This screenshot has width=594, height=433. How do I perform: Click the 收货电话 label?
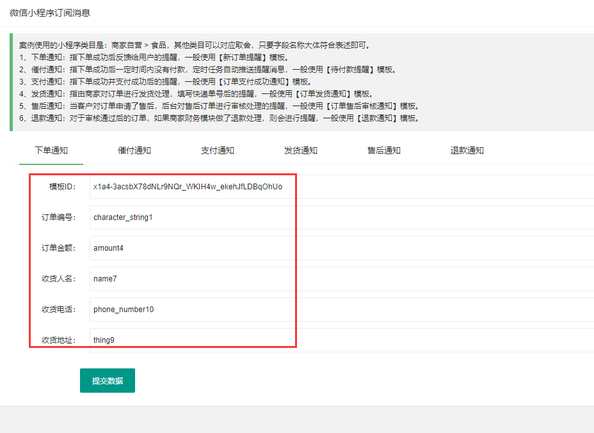point(59,310)
